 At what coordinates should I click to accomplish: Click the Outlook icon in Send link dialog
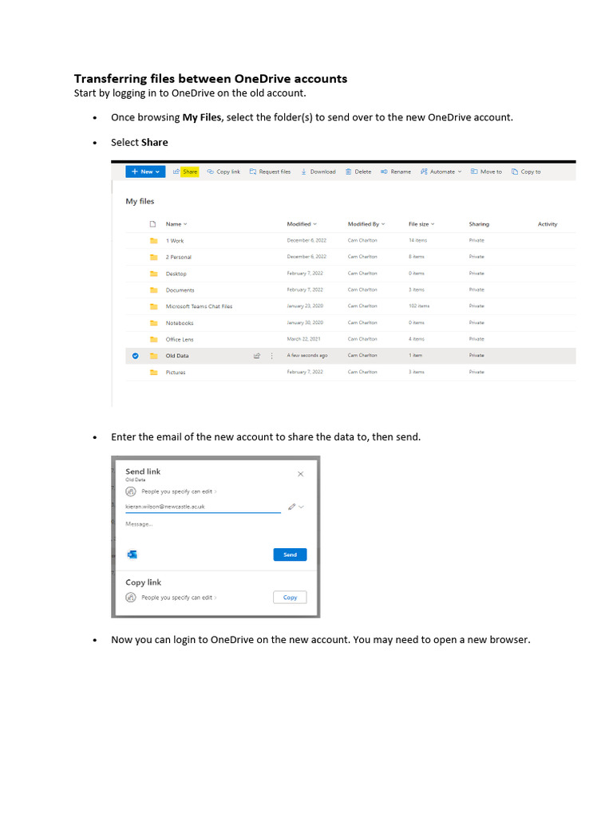click(x=132, y=555)
